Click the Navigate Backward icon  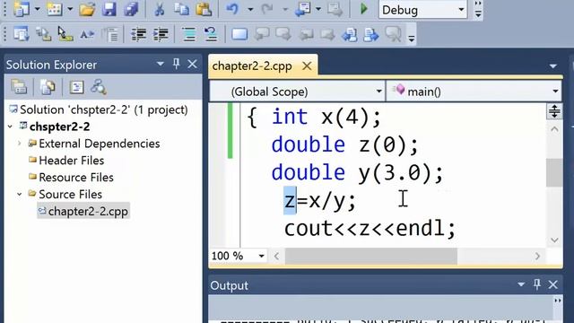pos(303,9)
